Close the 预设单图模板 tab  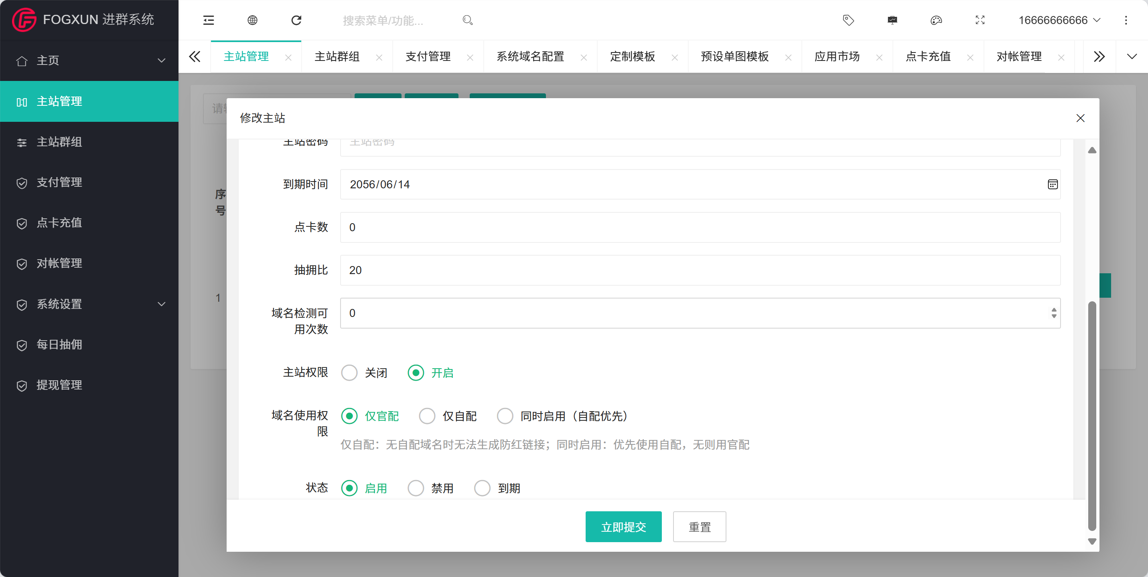(x=788, y=57)
